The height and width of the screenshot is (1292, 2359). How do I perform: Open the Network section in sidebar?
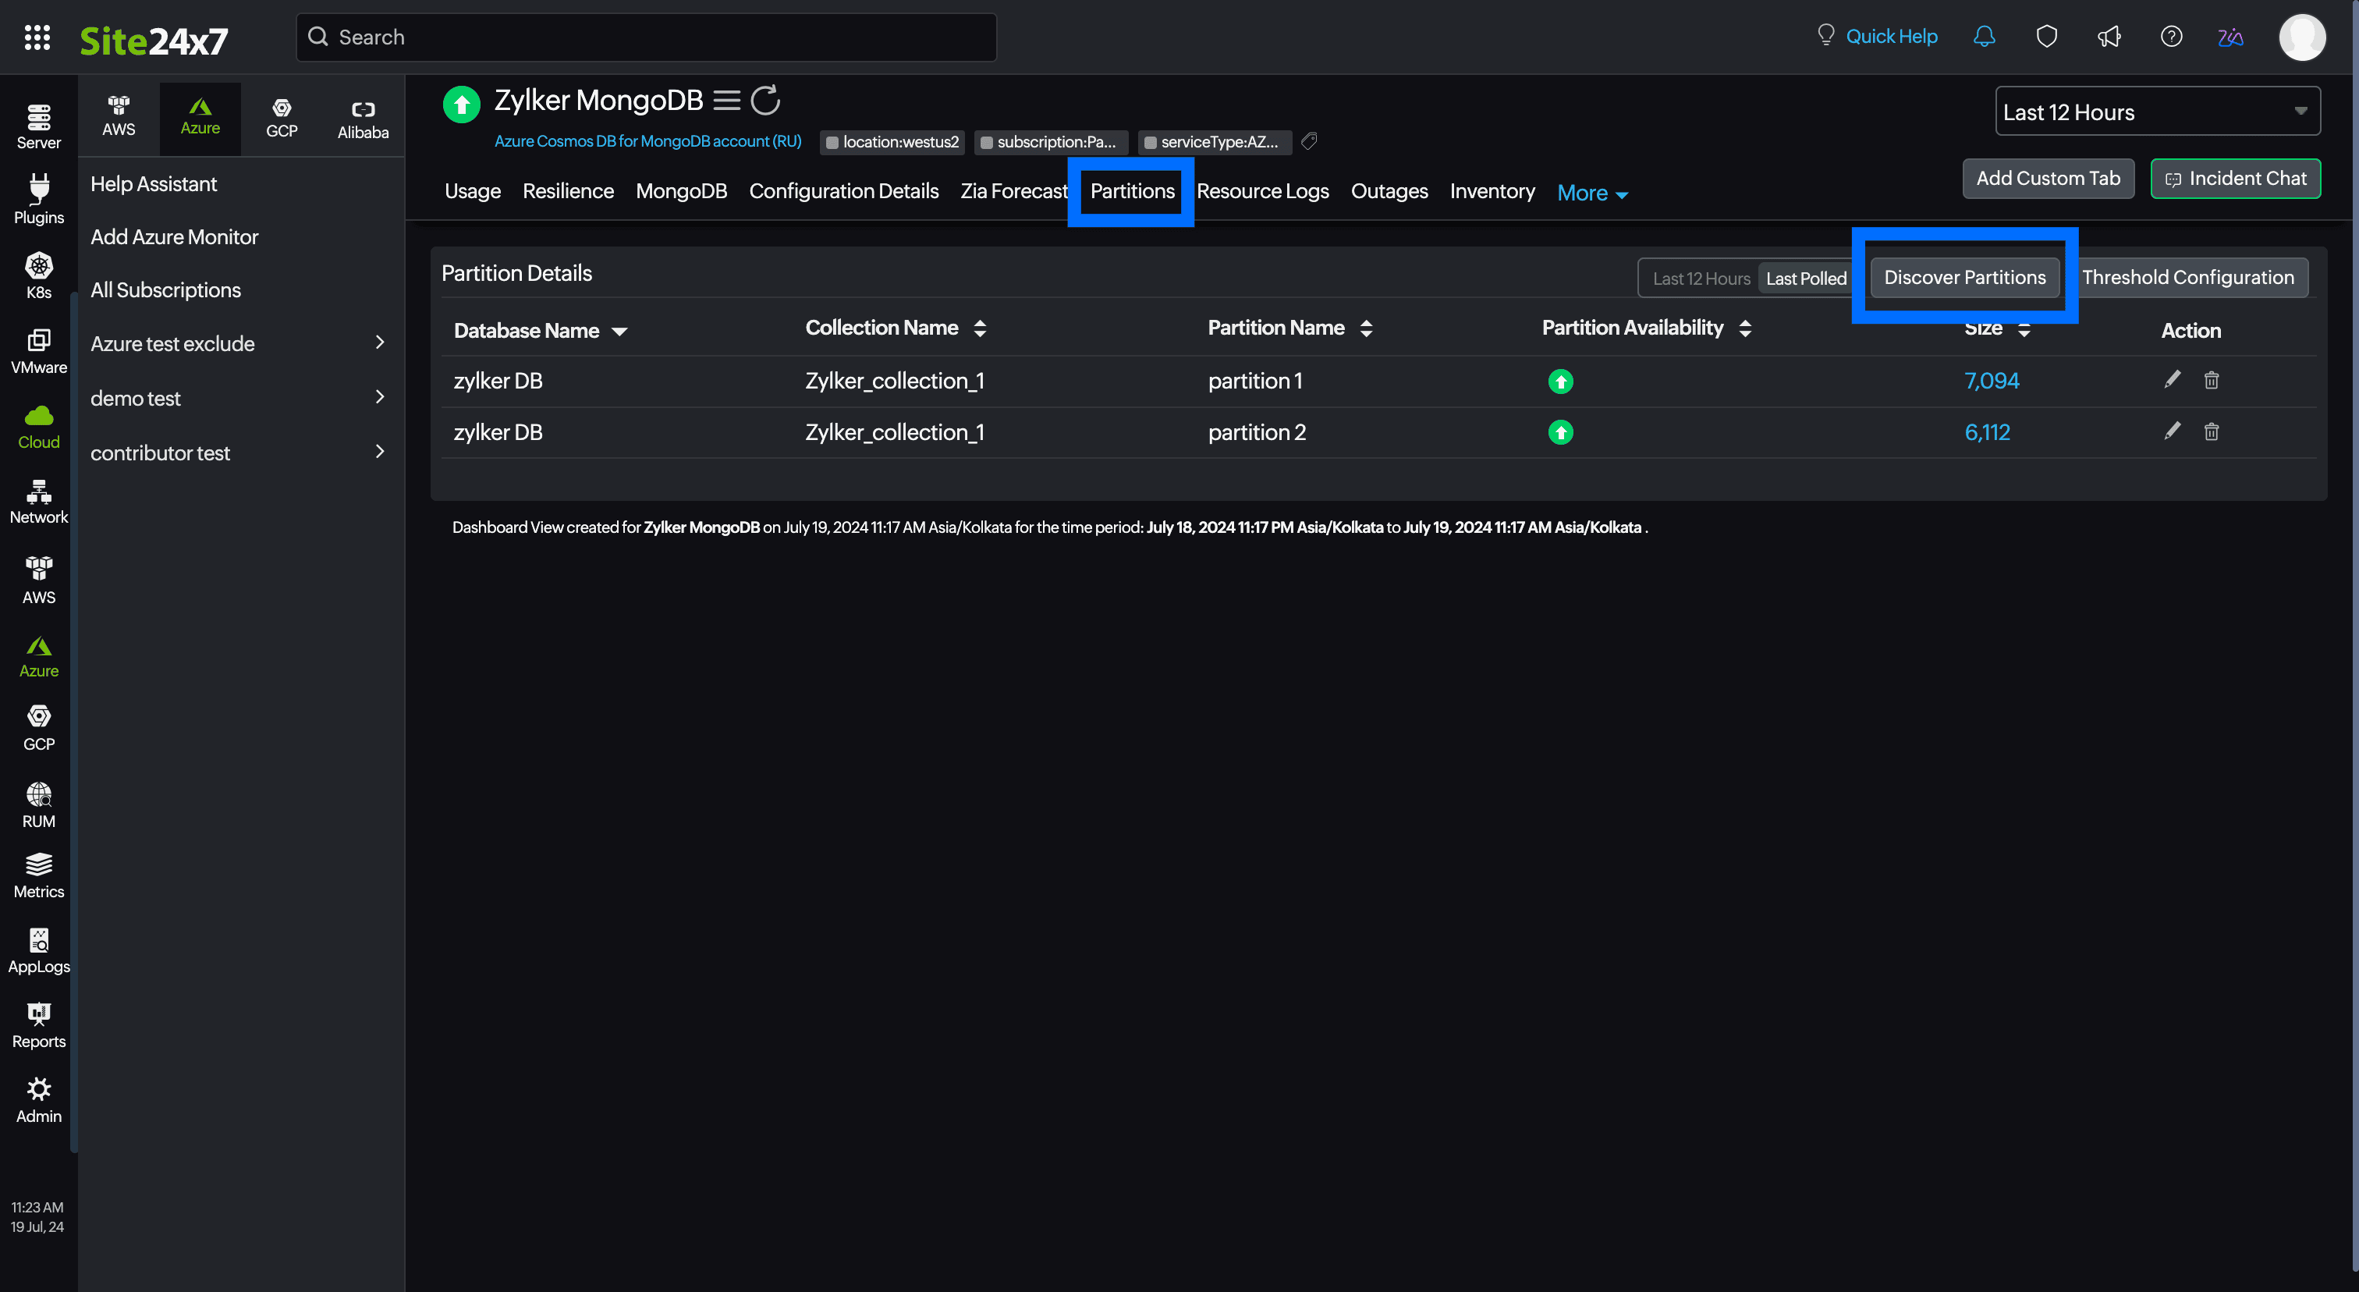coord(38,500)
